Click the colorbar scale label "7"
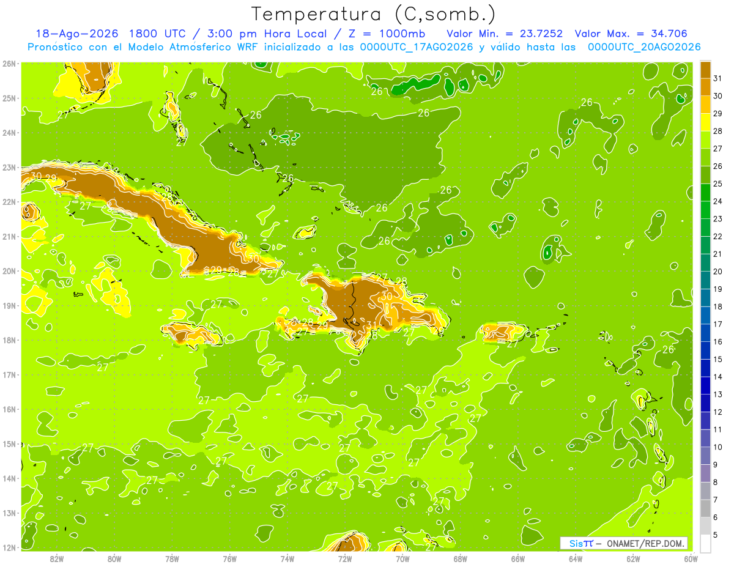Viewport: 734px width, 567px height. 716,500
